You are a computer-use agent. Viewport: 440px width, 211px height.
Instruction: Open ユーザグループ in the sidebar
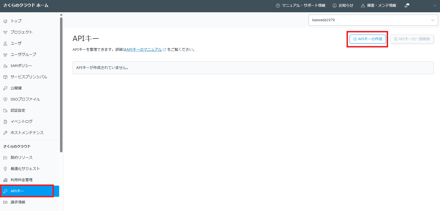30,54
